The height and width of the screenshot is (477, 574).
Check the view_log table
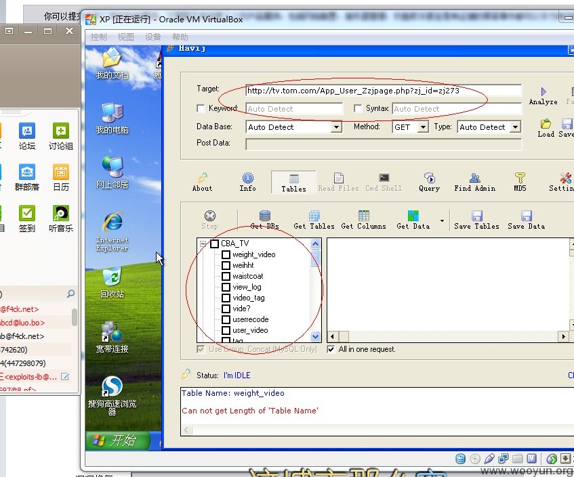226,287
